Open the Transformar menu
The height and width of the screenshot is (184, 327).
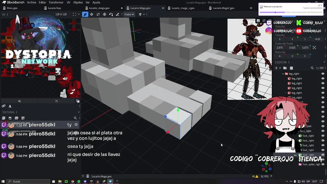point(56,2)
